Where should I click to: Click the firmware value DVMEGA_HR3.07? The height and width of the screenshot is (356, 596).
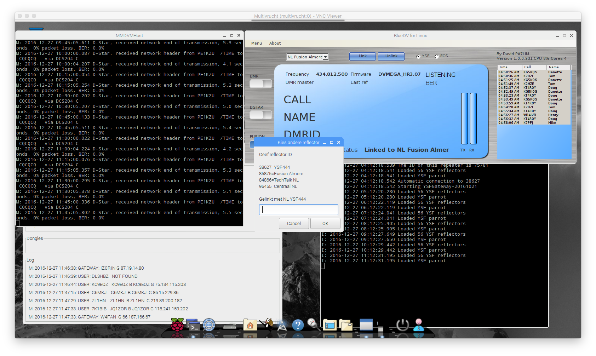click(399, 74)
